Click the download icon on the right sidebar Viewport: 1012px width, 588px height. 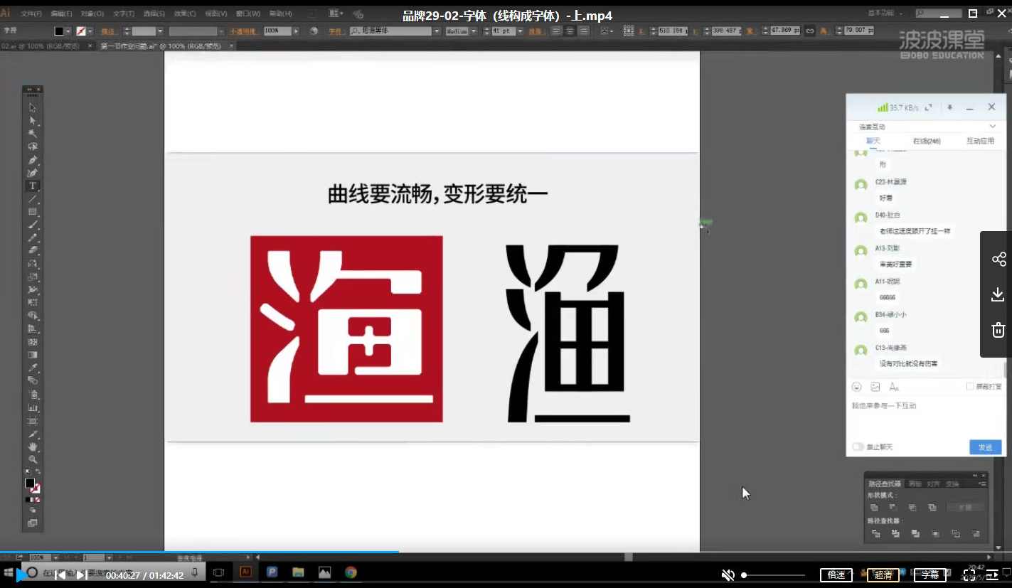coord(998,294)
